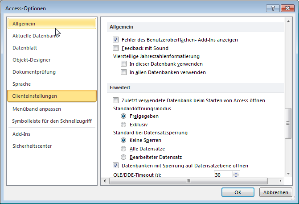This screenshot has height=204, width=299.
Task: Check In dieser Datenbank verwenden
Action: click(x=124, y=64)
